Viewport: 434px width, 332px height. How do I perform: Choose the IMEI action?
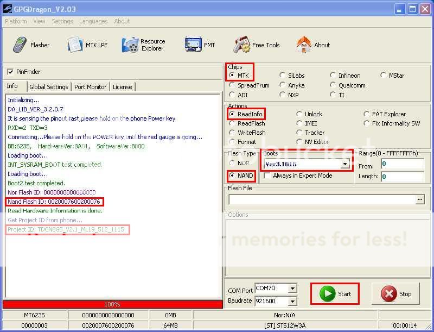click(299, 123)
